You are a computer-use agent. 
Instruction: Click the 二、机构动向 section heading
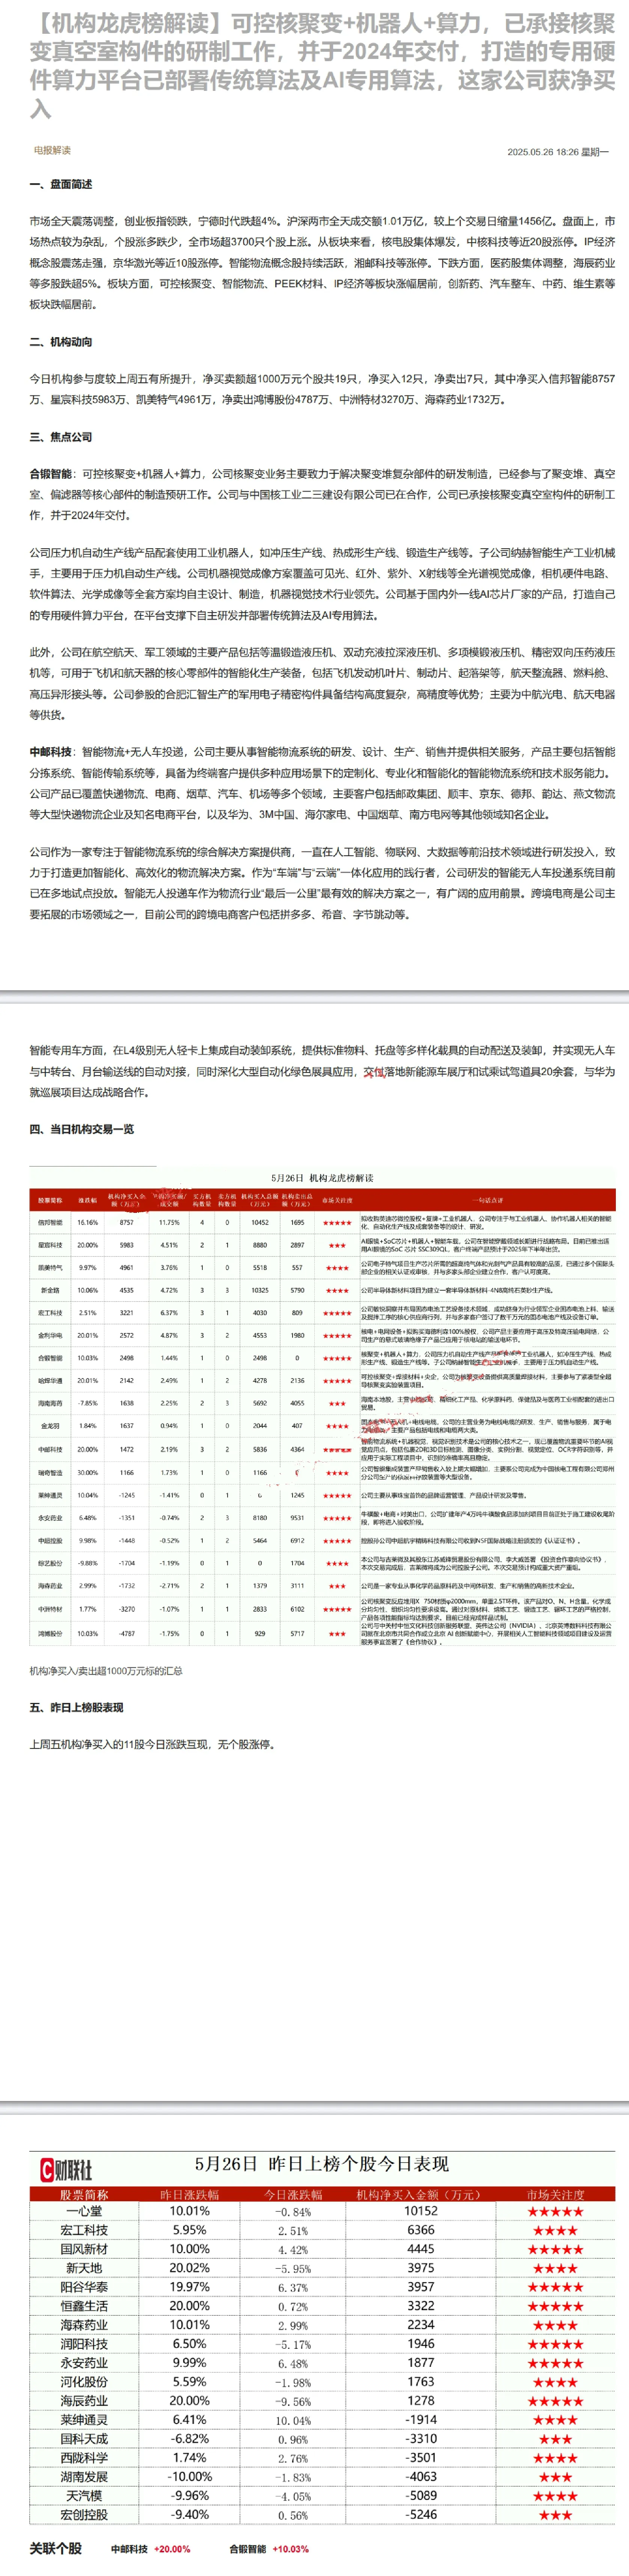coord(61,342)
